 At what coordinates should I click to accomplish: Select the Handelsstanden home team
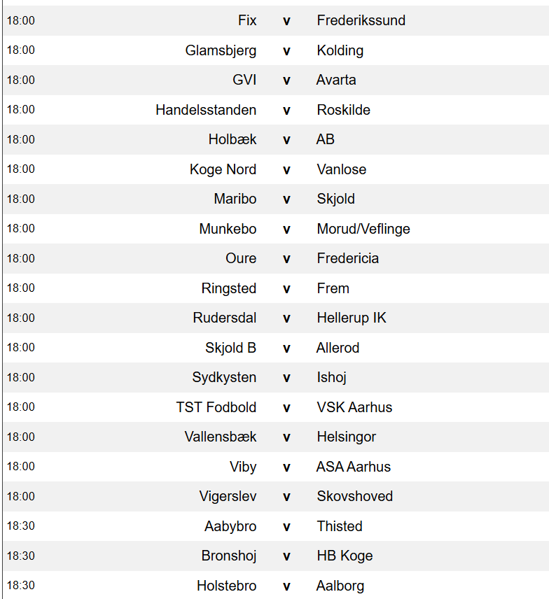tap(206, 110)
